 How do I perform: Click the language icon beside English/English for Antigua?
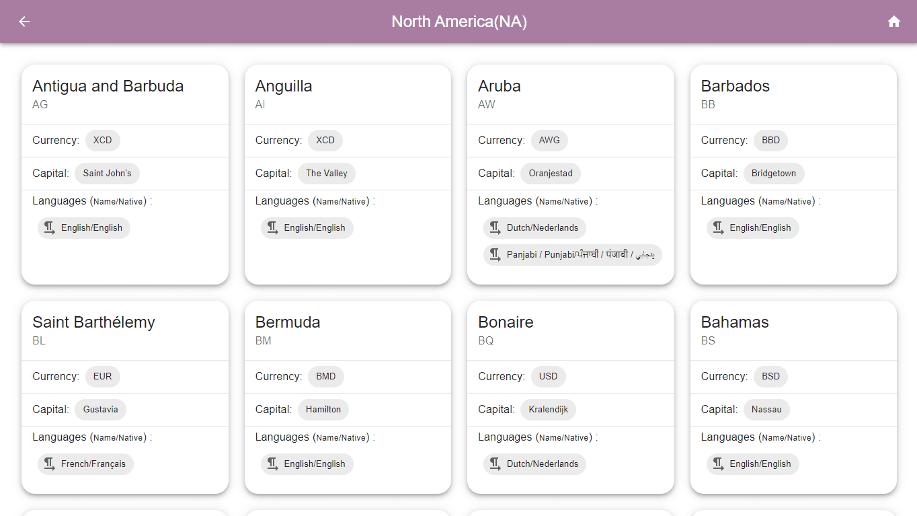[x=48, y=227]
